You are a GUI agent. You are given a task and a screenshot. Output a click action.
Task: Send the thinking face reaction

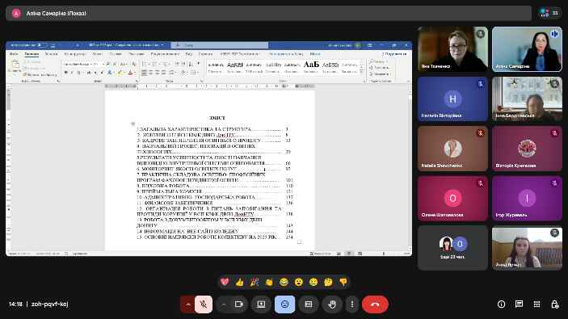pyautogui.click(x=328, y=282)
